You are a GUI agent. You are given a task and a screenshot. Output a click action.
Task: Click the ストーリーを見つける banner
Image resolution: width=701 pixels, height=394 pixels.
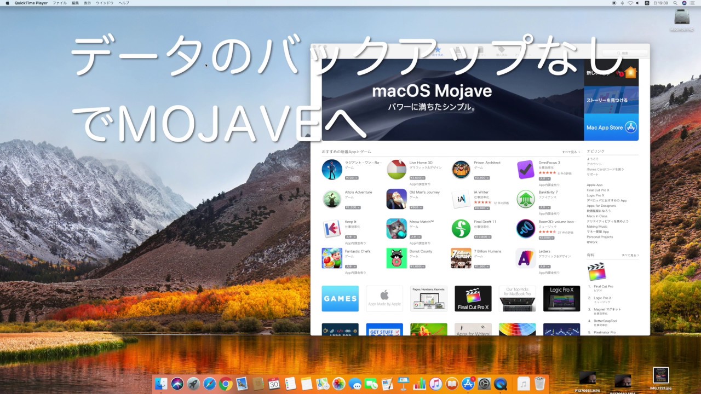(x=611, y=100)
